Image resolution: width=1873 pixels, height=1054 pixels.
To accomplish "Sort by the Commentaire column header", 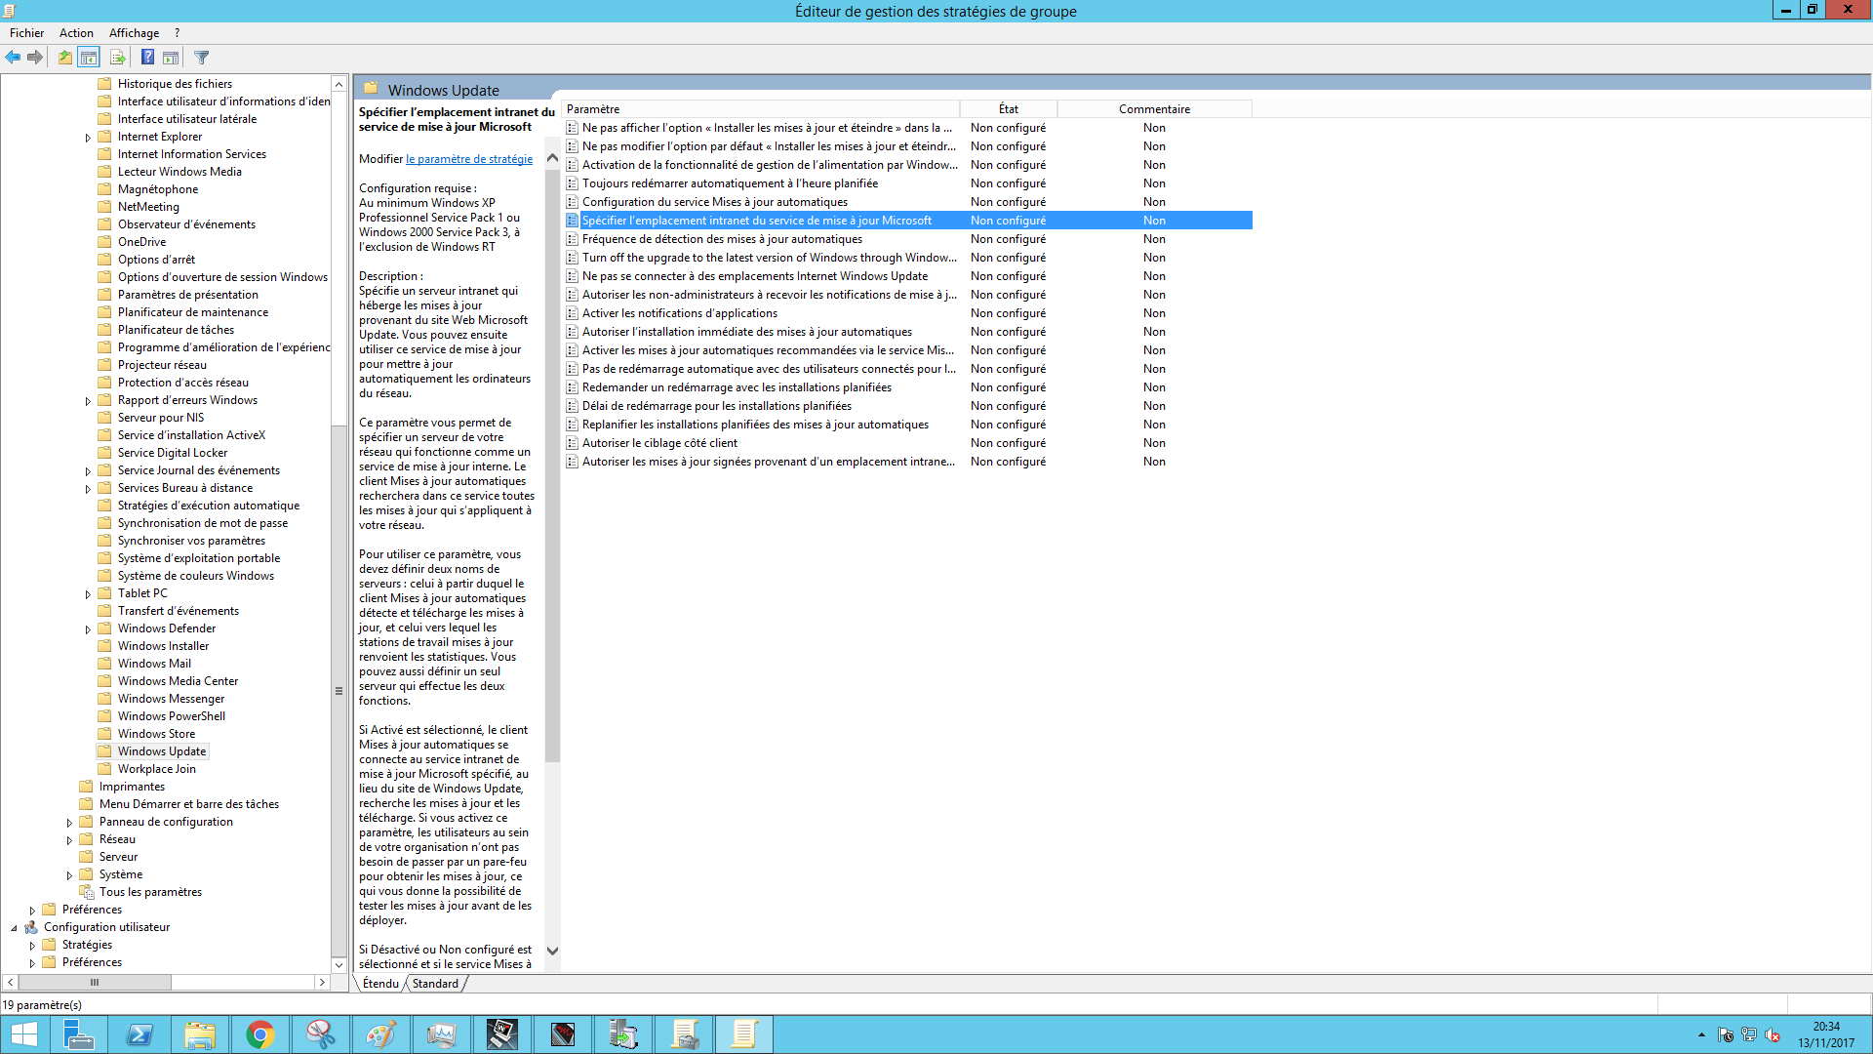I will pyautogui.click(x=1154, y=109).
